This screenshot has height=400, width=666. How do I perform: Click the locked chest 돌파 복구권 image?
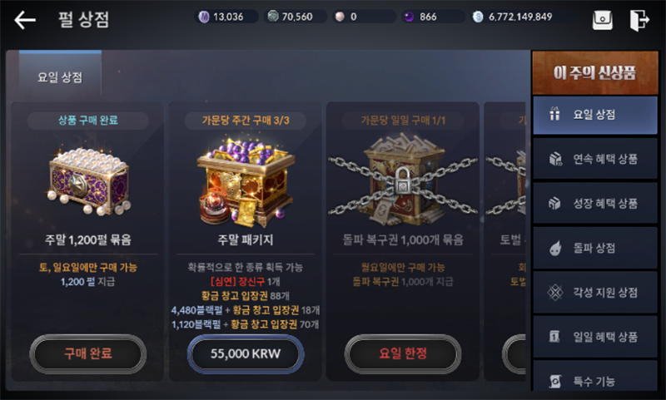403,179
